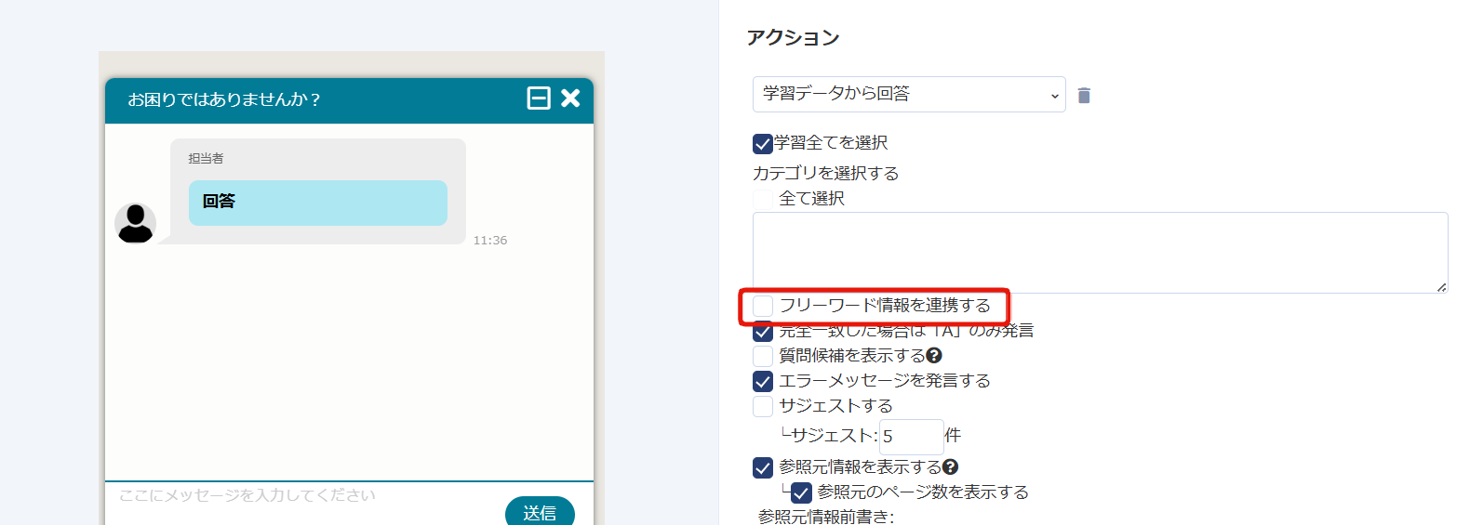Uncheck 参照元のページ数を表示する checkbox
The image size is (1483, 525).
coord(801,492)
